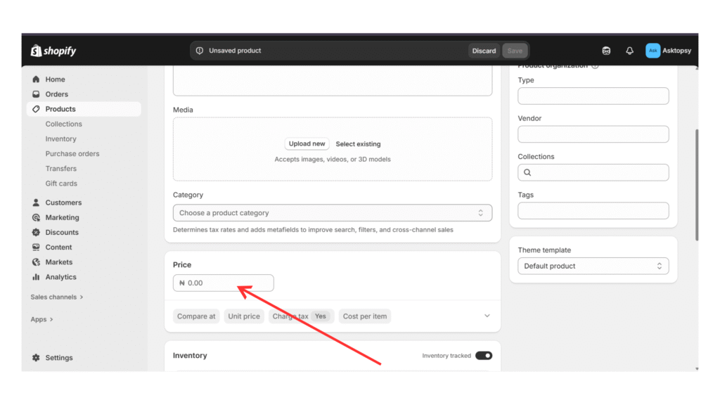Click search icon in Collections field

(x=527, y=172)
